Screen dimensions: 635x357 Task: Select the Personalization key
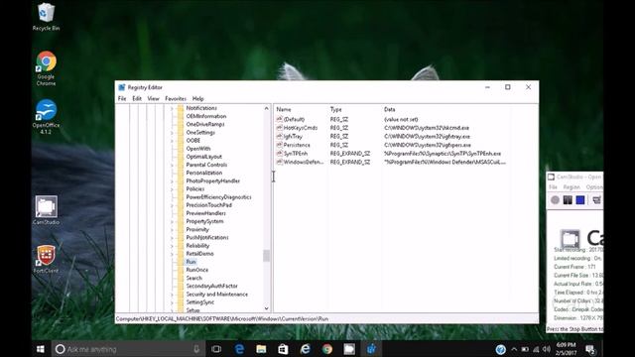[x=204, y=173]
